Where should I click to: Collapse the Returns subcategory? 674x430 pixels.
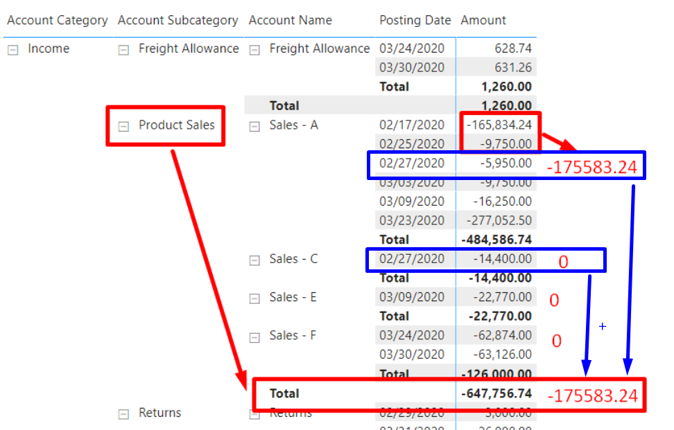coord(124,414)
